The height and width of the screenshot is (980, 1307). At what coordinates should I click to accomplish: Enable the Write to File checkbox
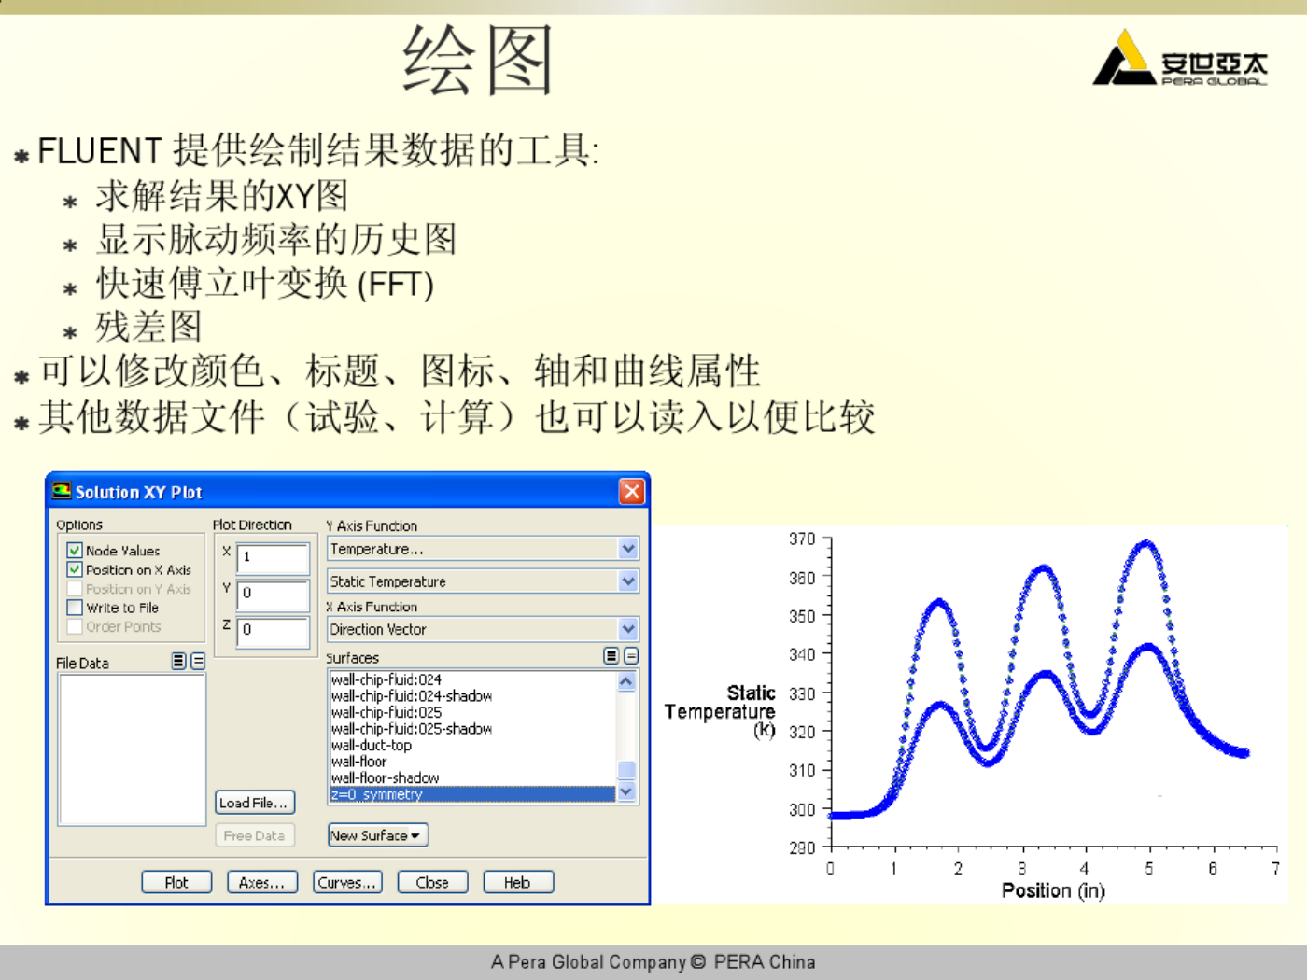pos(75,608)
